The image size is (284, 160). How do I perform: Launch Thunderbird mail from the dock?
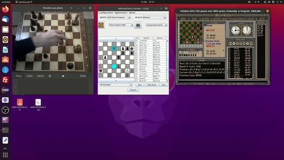[5, 19]
